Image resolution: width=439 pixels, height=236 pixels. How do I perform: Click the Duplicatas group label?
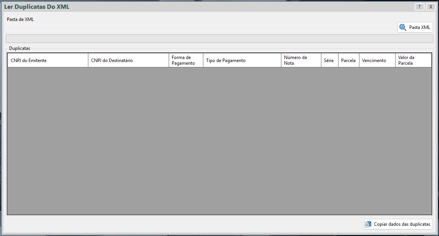[19, 49]
